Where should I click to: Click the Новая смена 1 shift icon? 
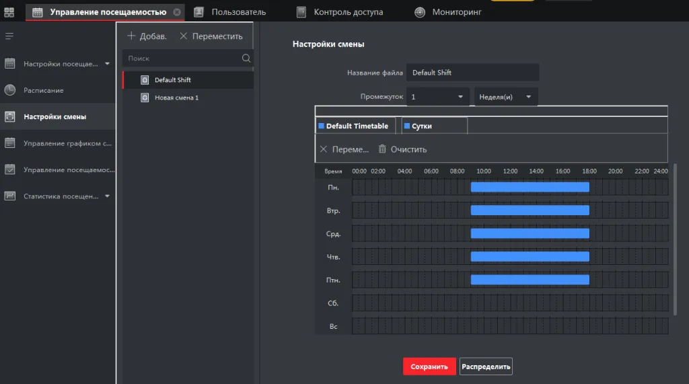pos(144,98)
